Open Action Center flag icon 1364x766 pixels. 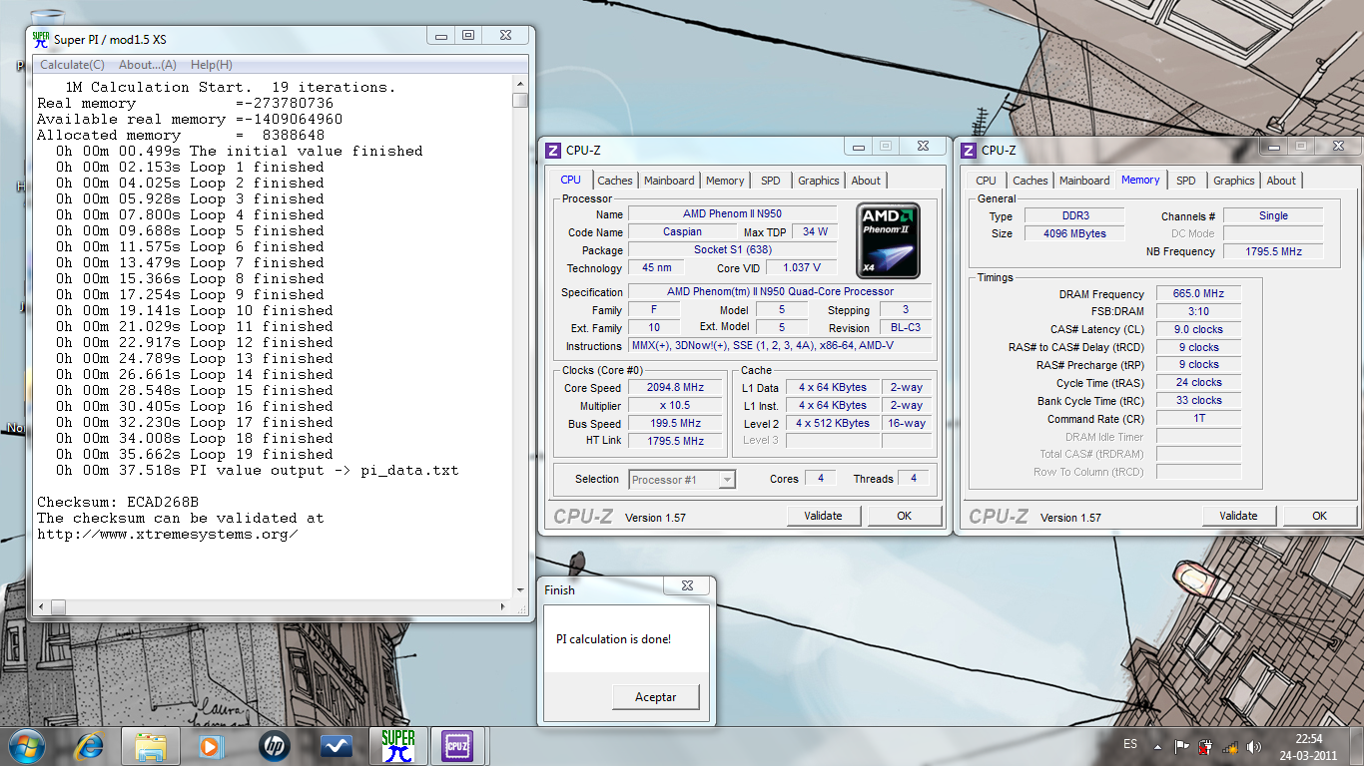click(x=1181, y=746)
